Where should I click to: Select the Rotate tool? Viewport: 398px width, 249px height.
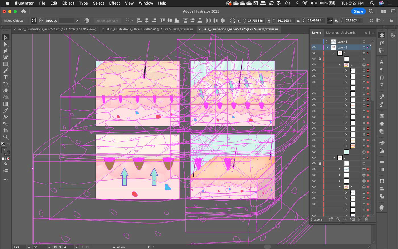5,84
